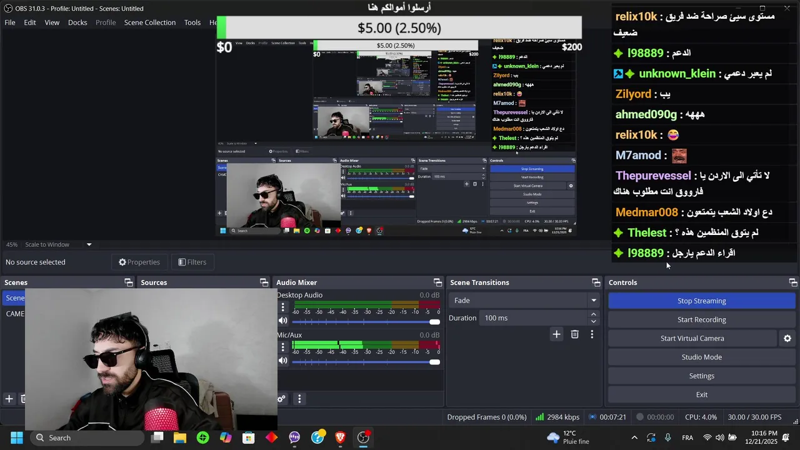
Task: Toggle Start Virtual Camera
Action: [692, 338]
